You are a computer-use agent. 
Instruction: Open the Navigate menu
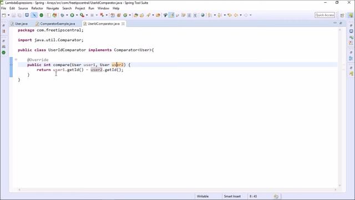point(53,8)
